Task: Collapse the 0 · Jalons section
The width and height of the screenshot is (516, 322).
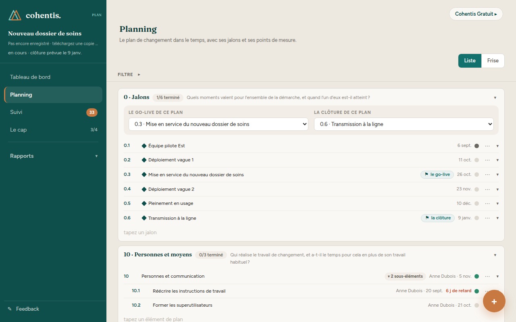Action: pyautogui.click(x=495, y=98)
